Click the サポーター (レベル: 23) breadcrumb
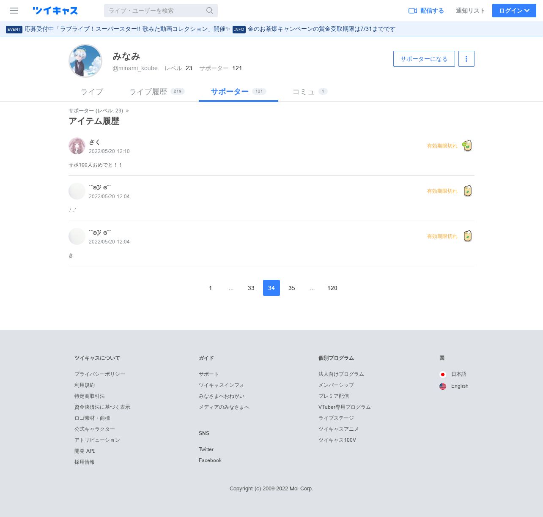 tap(96, 111)
